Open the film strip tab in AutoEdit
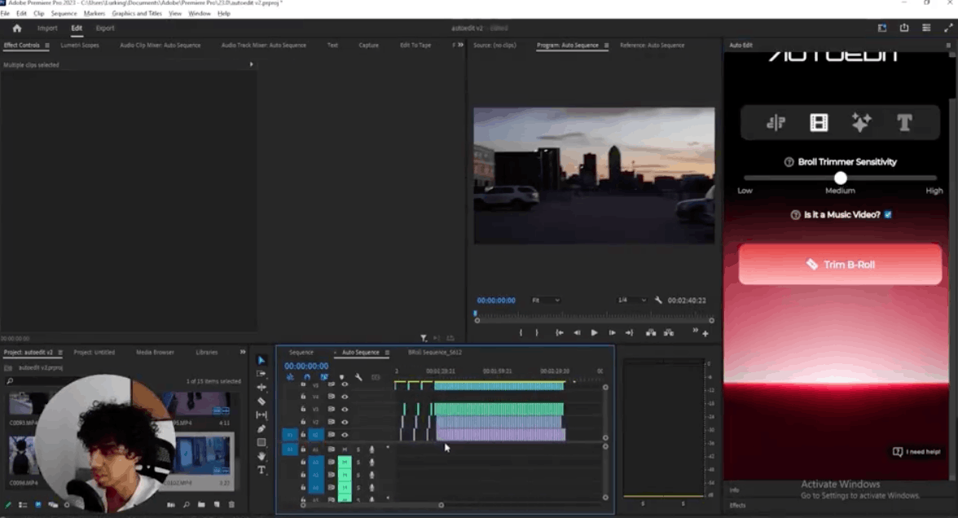This screenshot has width=958, height=518. [819, 123]
